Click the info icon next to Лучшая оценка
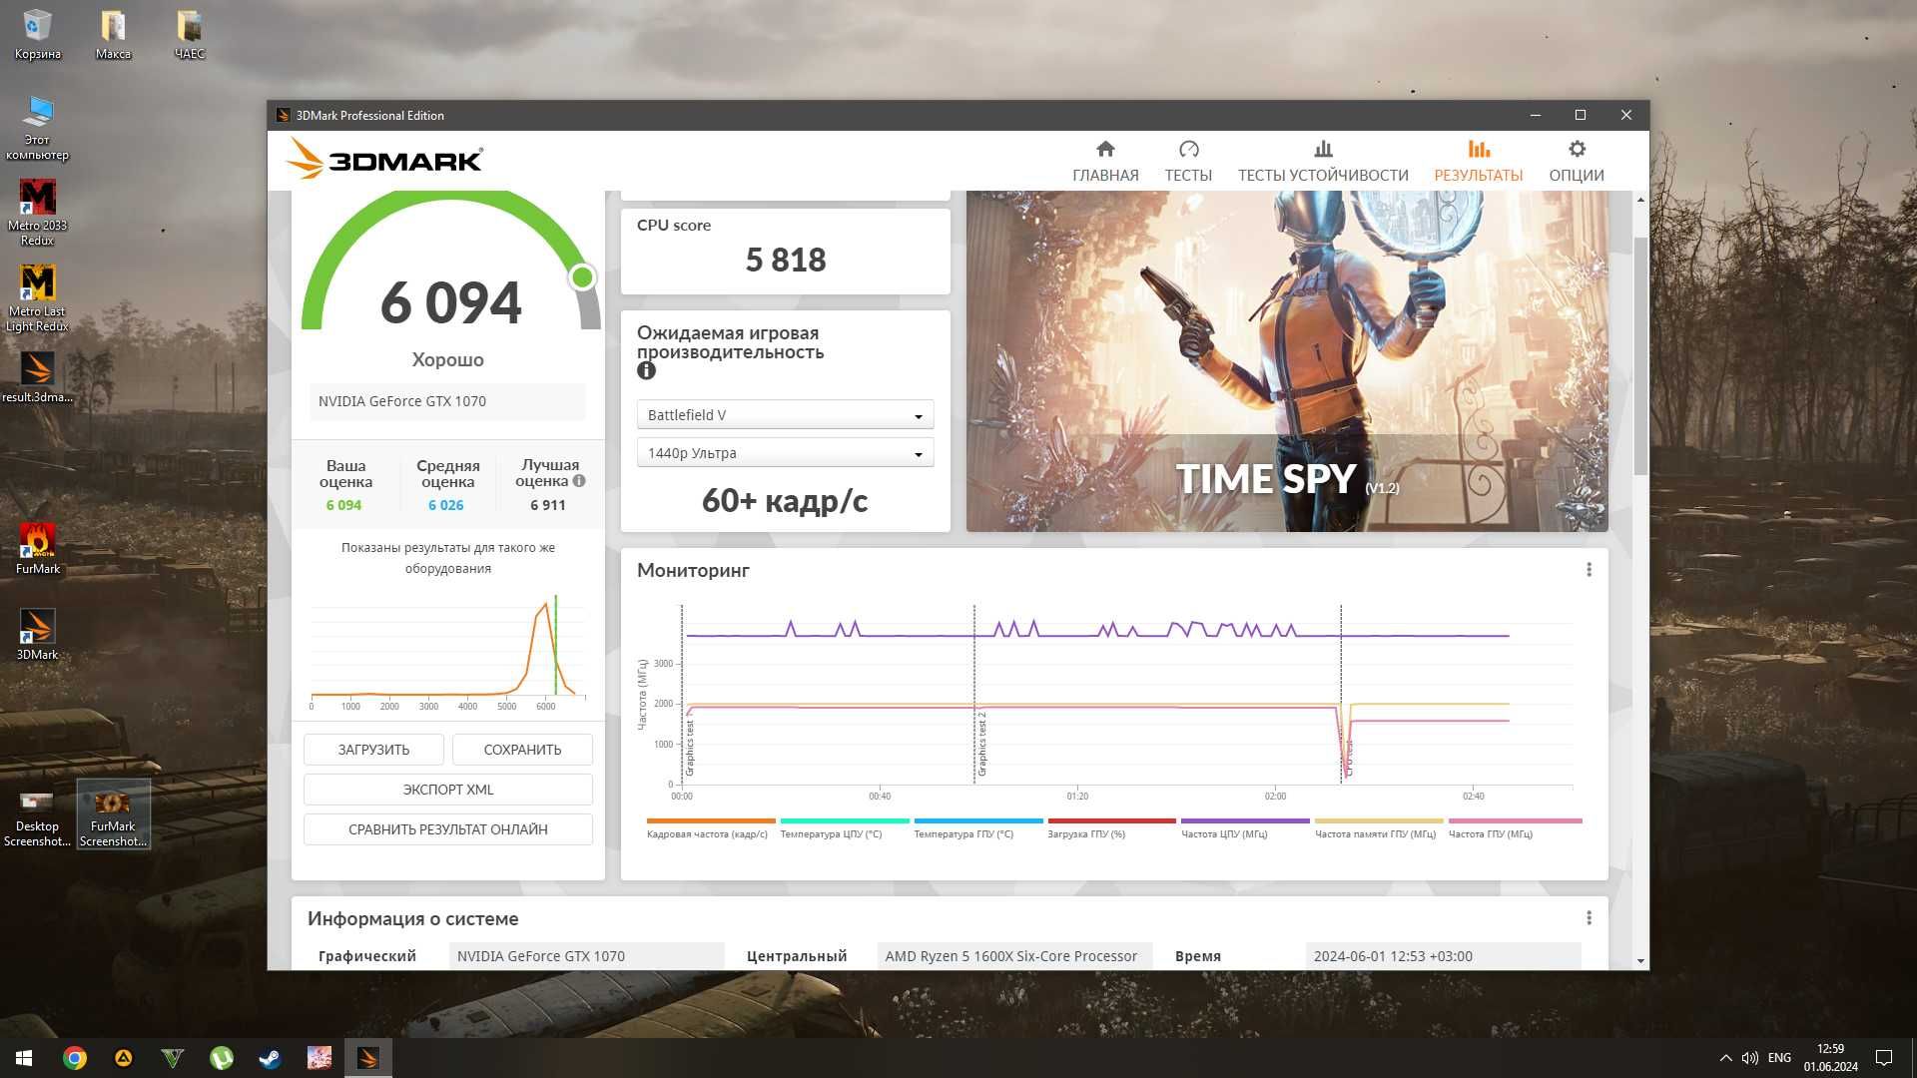The height and width of the screenshot is (1078, 1917). click(x=579, y=481)
